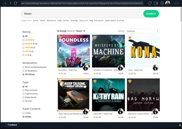
Task: Click the verified shield badge on Boundless
Action: point(60,37)
